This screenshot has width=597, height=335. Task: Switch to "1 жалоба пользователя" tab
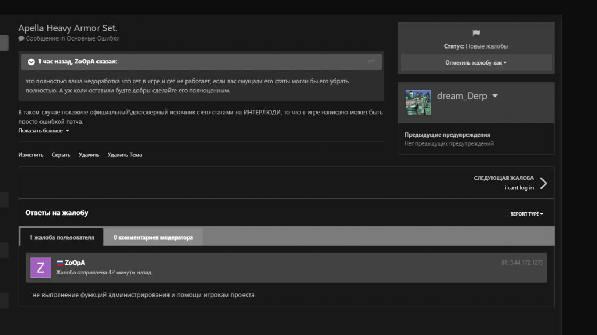pyautogui.click(x=62, y=237)
